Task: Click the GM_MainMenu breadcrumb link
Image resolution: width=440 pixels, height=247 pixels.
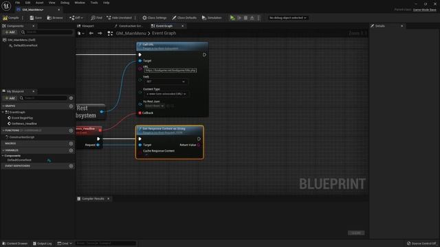Action: click(131, 33)
